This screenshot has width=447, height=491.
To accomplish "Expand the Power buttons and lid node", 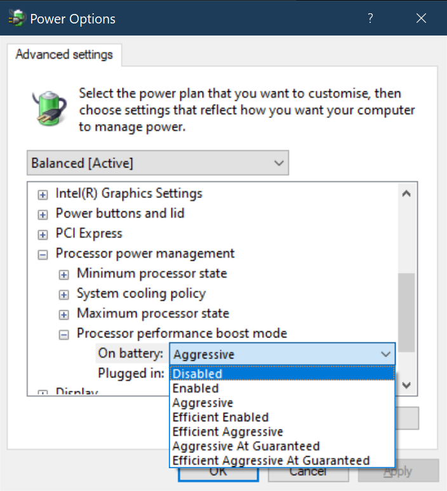I will 43,214.
